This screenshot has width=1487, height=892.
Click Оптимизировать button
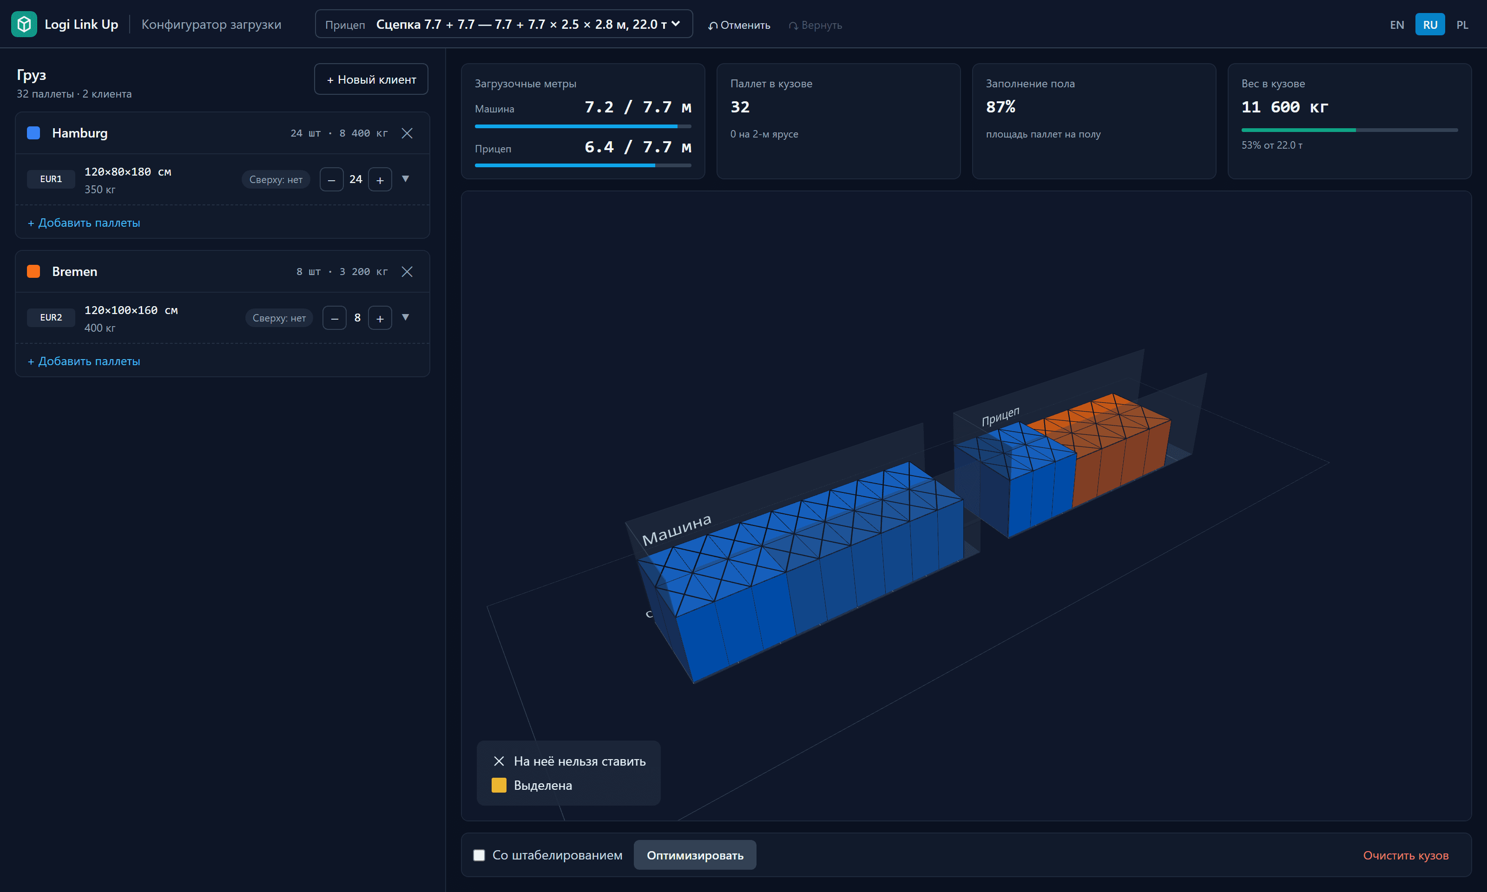[695, 855]
